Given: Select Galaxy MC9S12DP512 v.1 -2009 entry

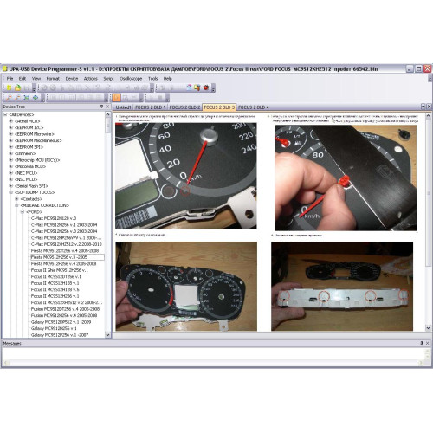Looking at the screenshot, I should 61,322.
